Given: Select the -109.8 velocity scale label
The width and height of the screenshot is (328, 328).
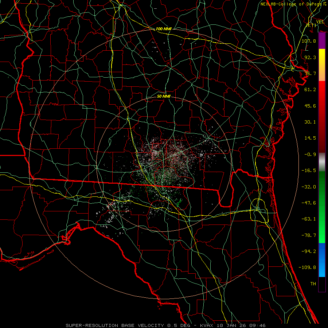Looking at the screenshot, I should 307,268.
